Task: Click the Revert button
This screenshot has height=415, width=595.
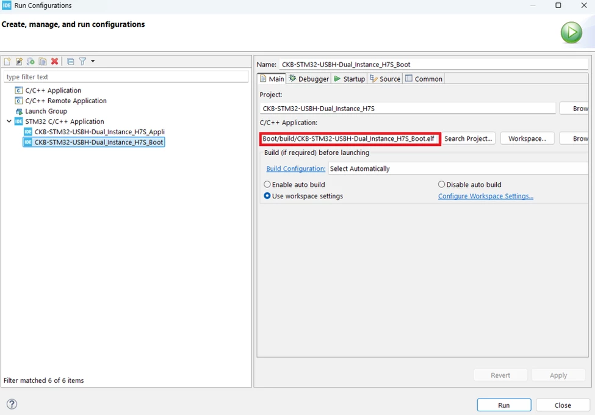Action: [500, 375]
